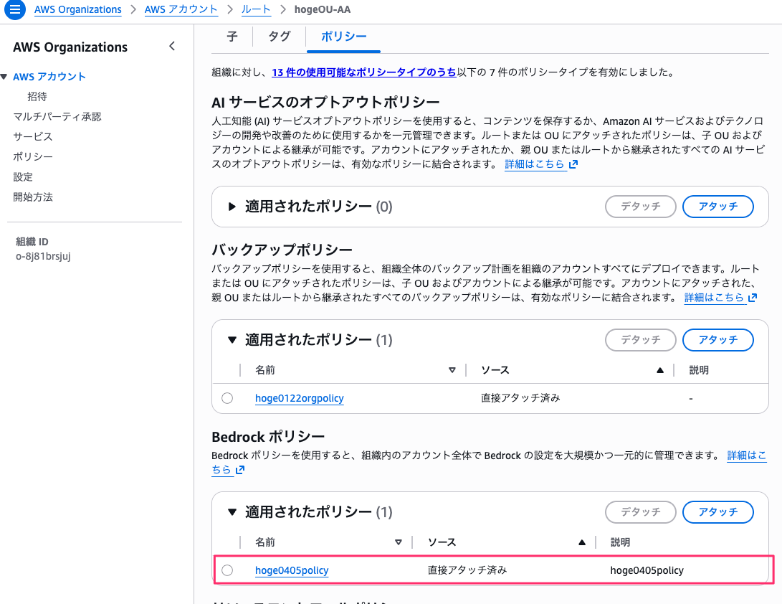Switch to the 子 tab
782x604 pixels.
coord(232,37)
